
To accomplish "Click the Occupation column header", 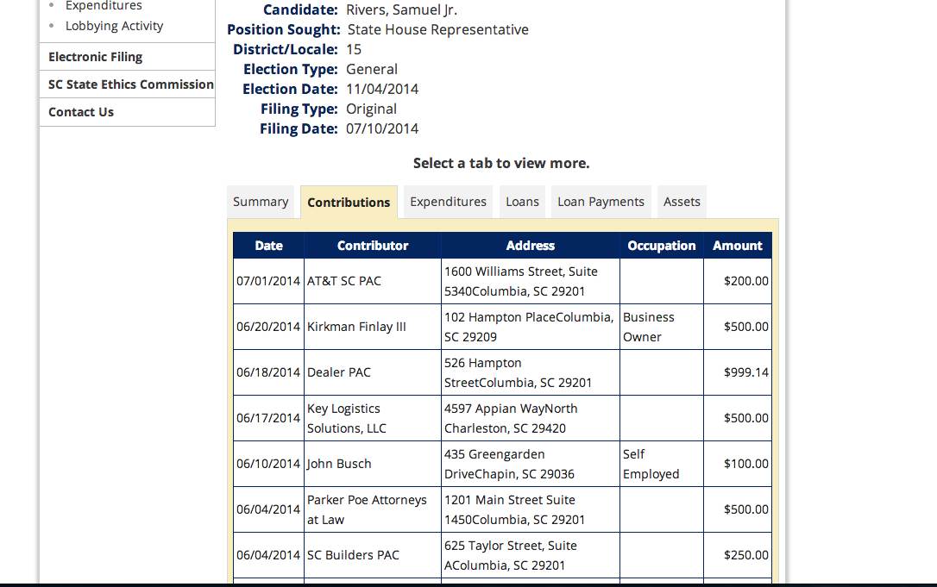I will coord(662,246).
